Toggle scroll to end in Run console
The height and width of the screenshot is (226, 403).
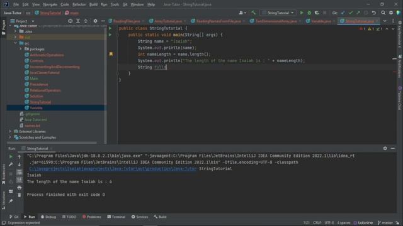tap(20, 180)
